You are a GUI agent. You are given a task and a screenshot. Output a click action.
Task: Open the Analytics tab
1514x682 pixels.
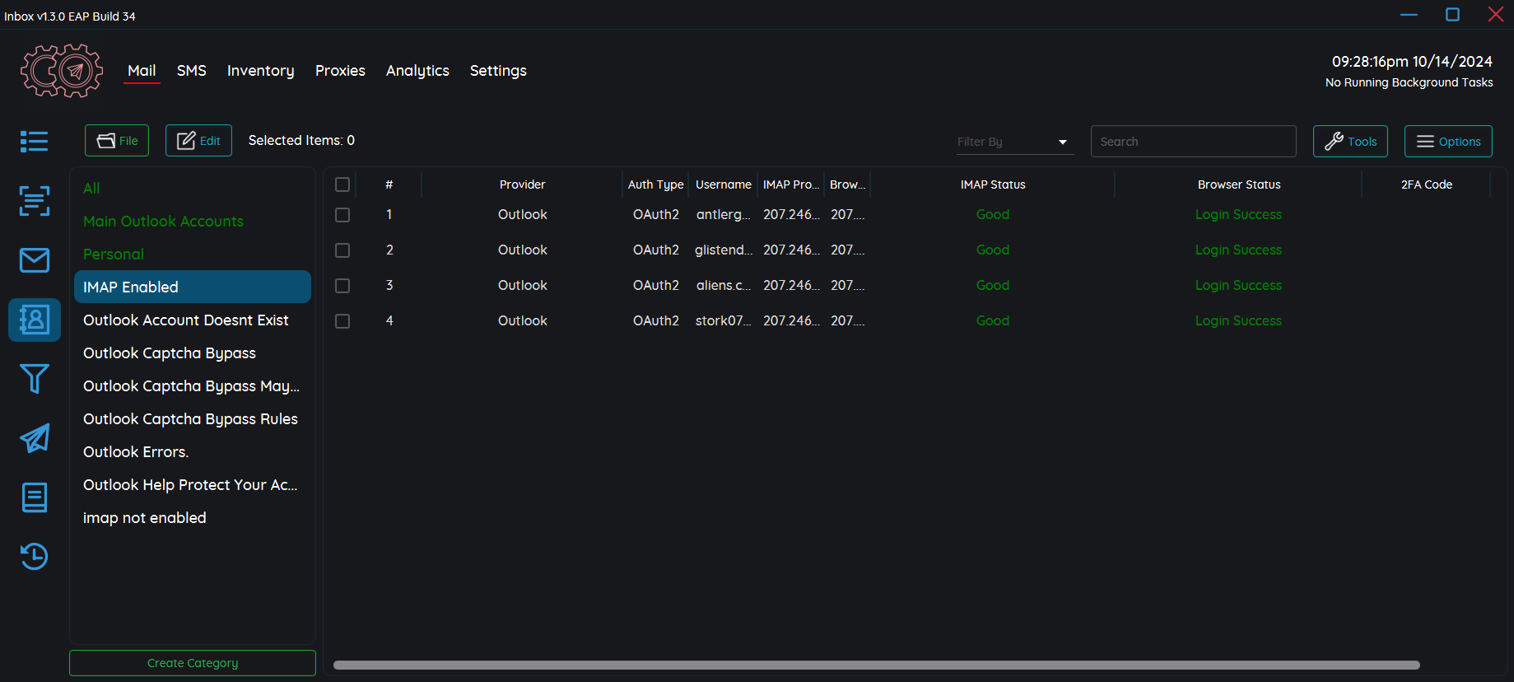coord(417,71)
